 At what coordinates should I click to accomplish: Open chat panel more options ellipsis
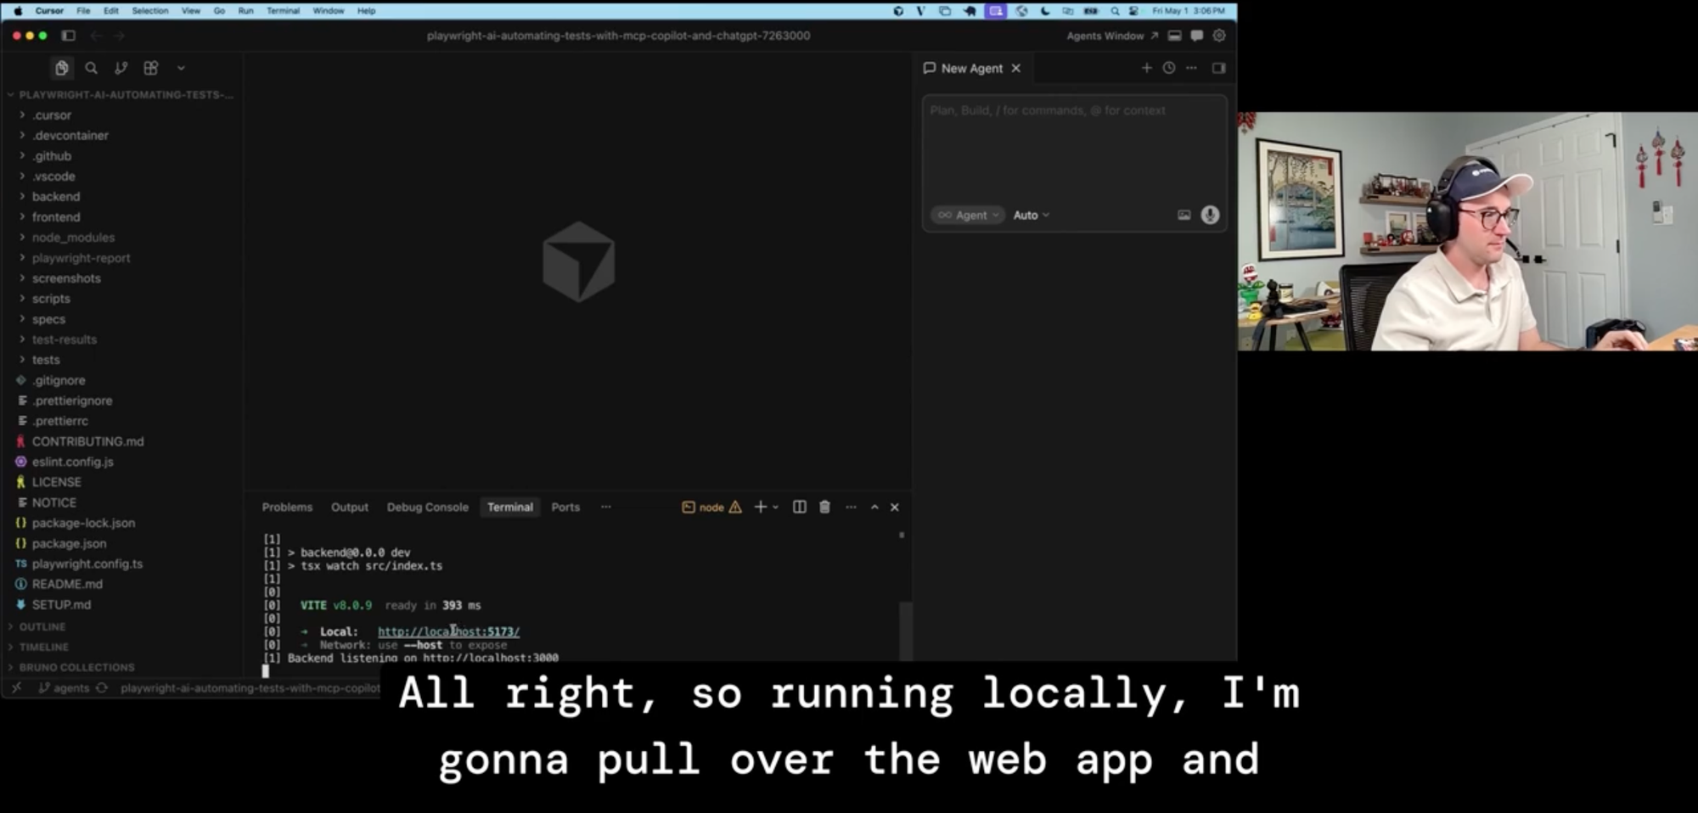coord(1192,68)
